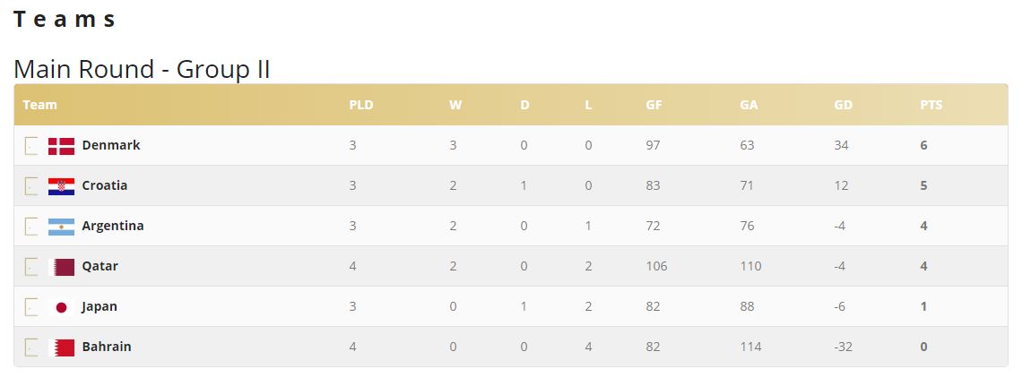Sort table by PTS column header
Image resolution: width=1031 pixels, height=386 pixels.
(x=931, y=105)
